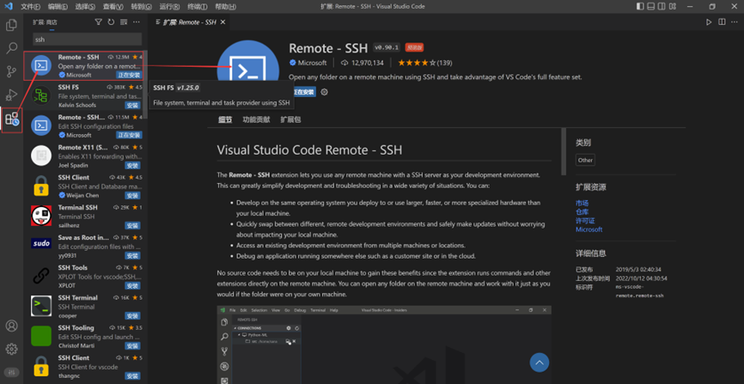Open the Microsoft link under 扩展资源
Screen dimensions: 744x384
click(588, 229)
